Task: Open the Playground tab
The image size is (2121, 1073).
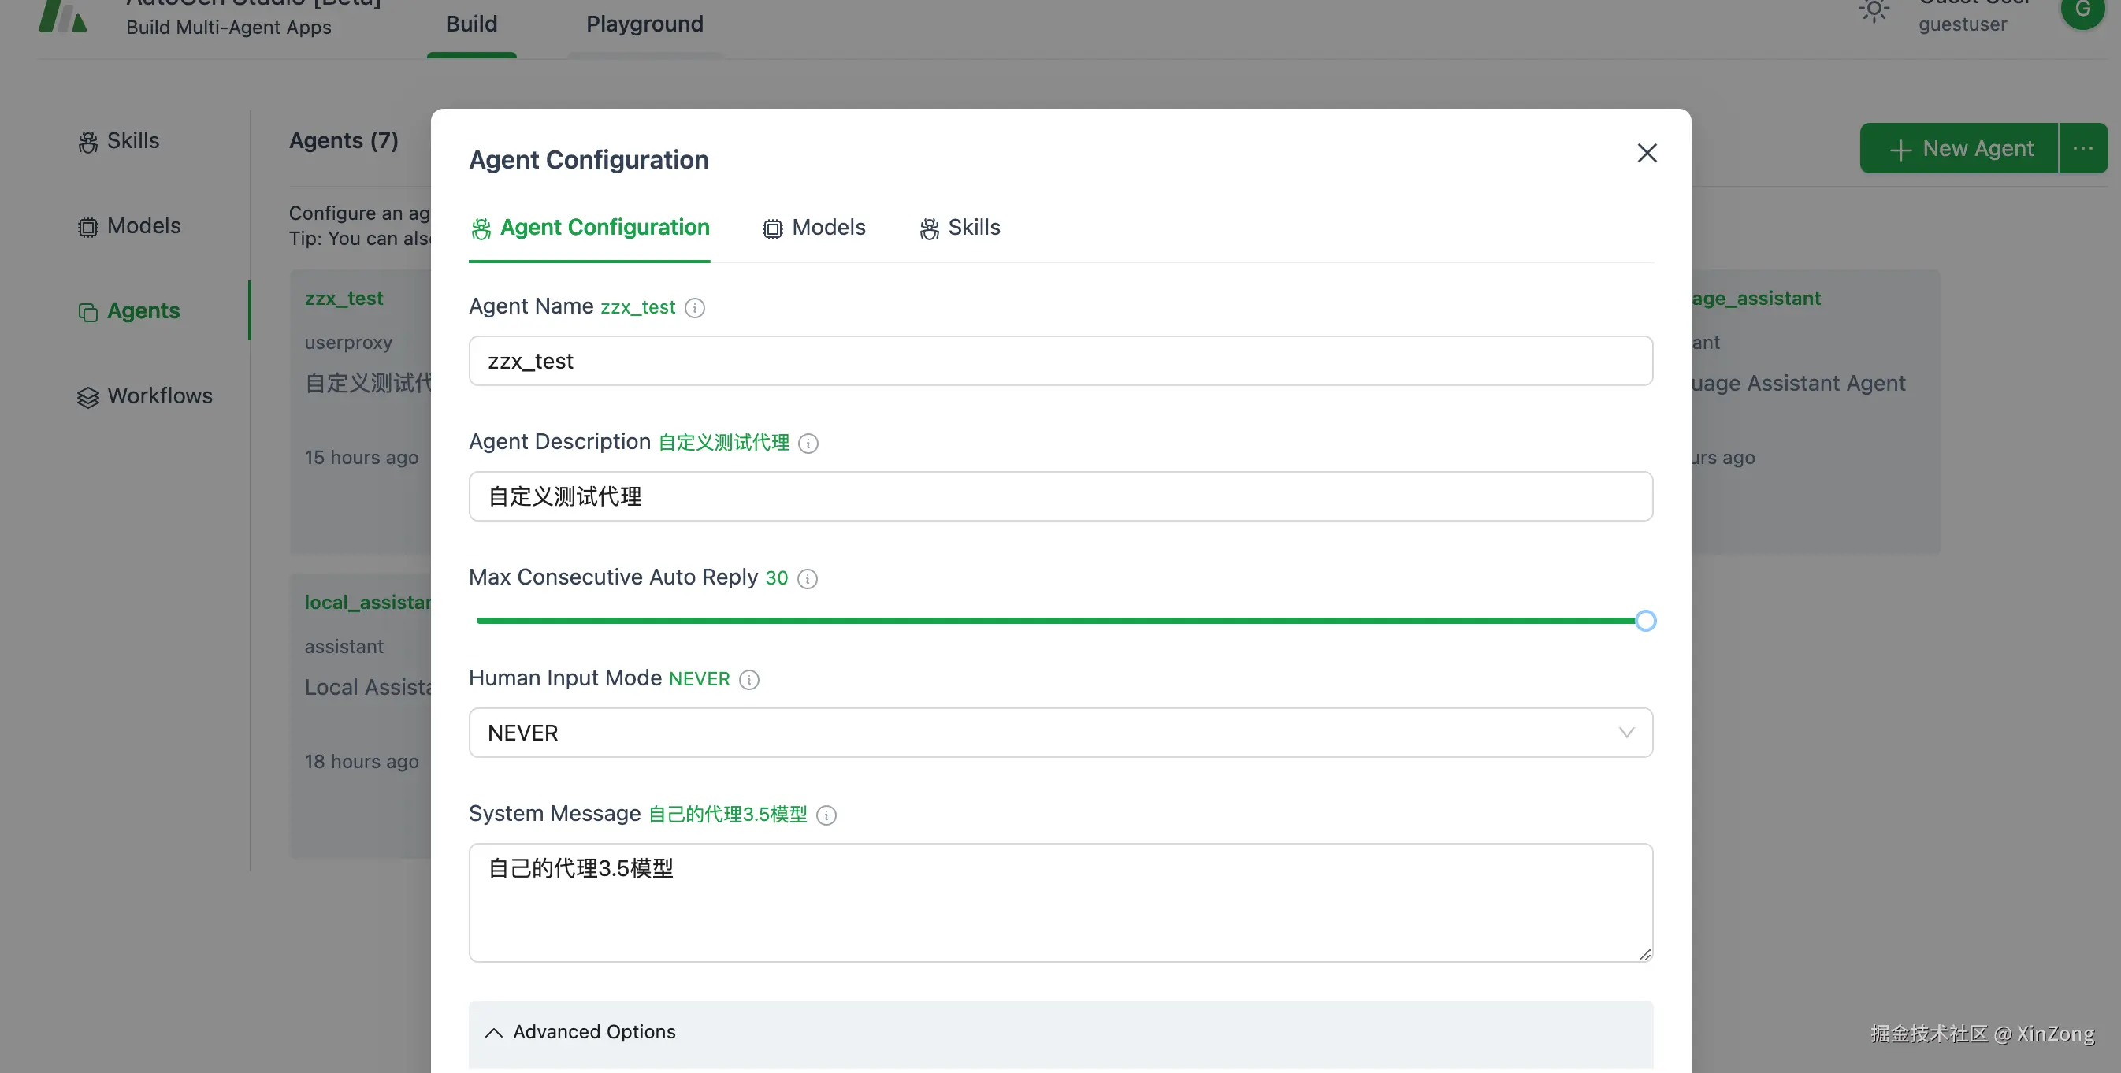Action: 644,24
